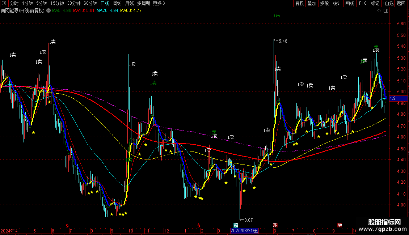This screenshot has height=235, width=409.
Task: Click the 叠加 overlay button
Action: point(312,3)
